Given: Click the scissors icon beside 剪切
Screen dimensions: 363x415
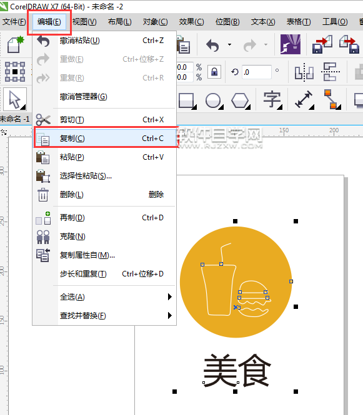Looking at the screenshot, I should (x=43, y=120).
